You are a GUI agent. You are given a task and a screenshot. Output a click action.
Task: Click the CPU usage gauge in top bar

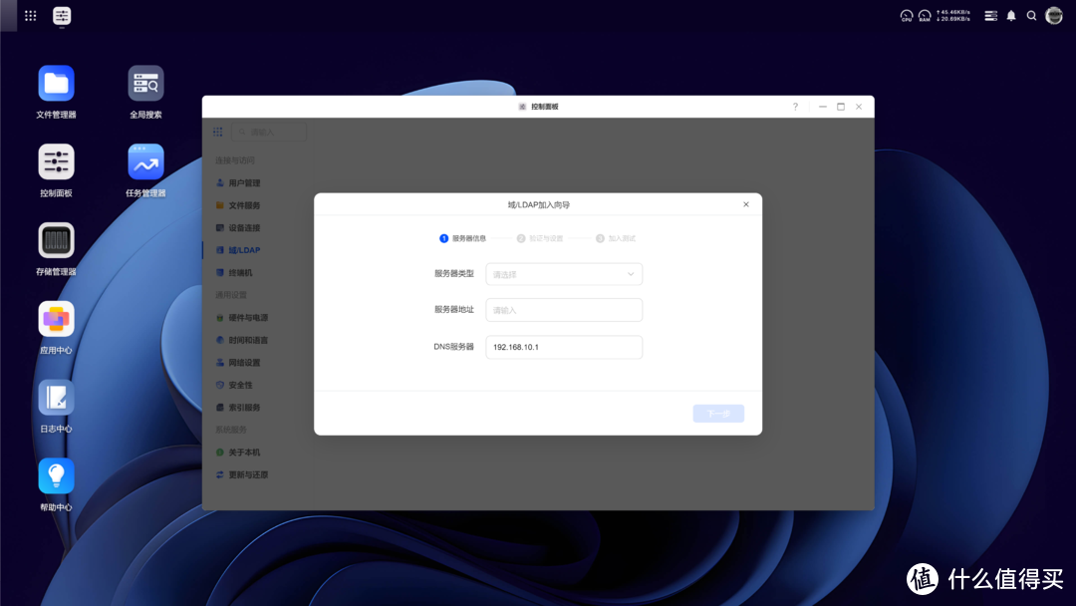[x=906, y=15]
